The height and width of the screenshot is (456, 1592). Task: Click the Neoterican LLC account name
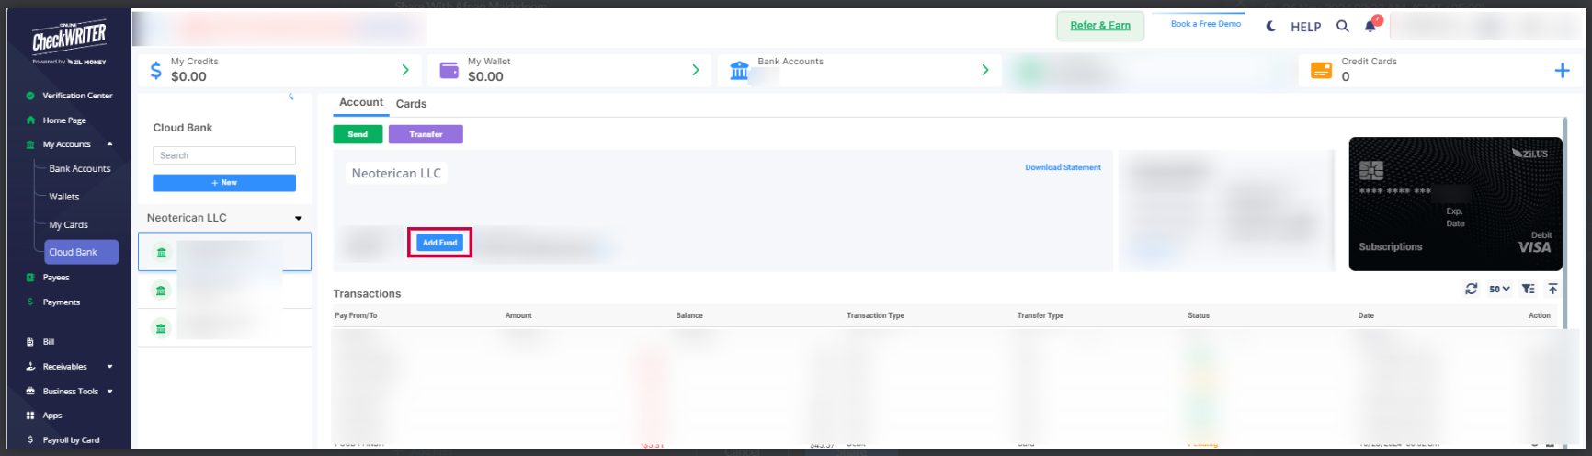click(x=396, y=173)
